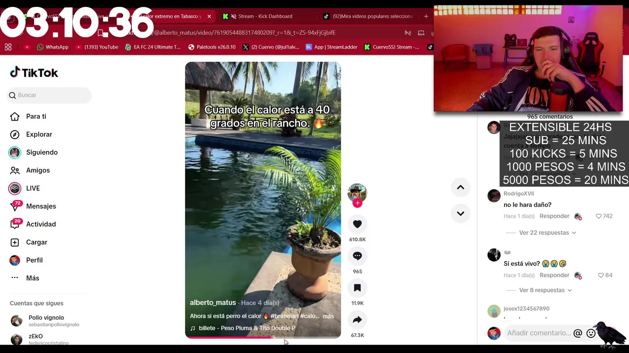Click the comments bubble icon
This screenshot has width=629, height=353.
click(357, 256)
